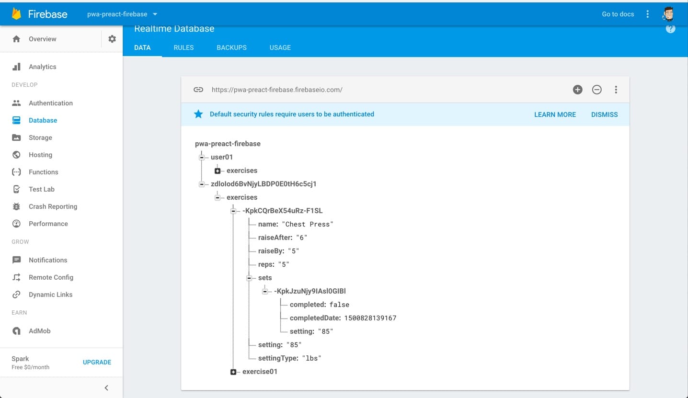Collapse the zdloIod6BvNjyLBDP0E0tH6c5cj1 node
The height and width of the screenshot is (398, 688).
(x=202, y=184)
